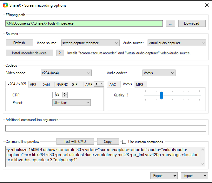The image size is (212, 183).
Task: Copy the command line preview
Action: point(108,142)
